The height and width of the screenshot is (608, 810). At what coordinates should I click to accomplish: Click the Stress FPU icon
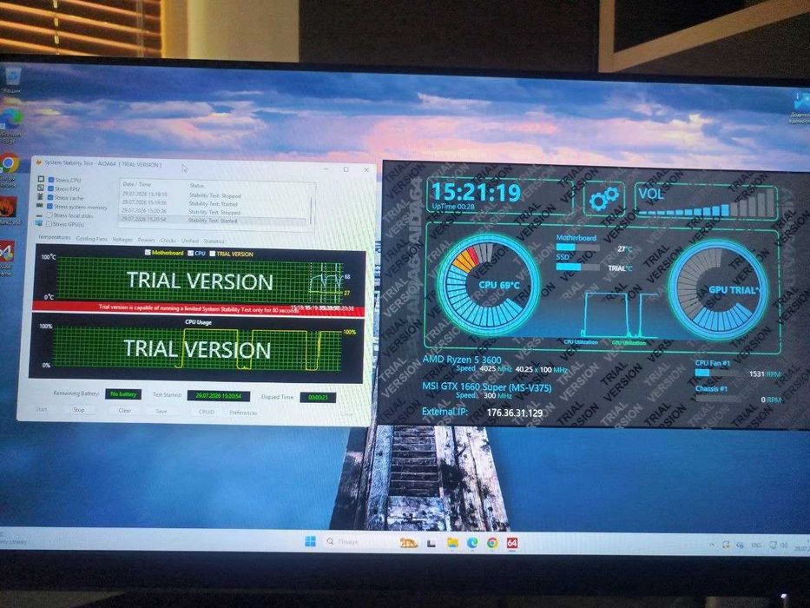(x=41, y=188)
